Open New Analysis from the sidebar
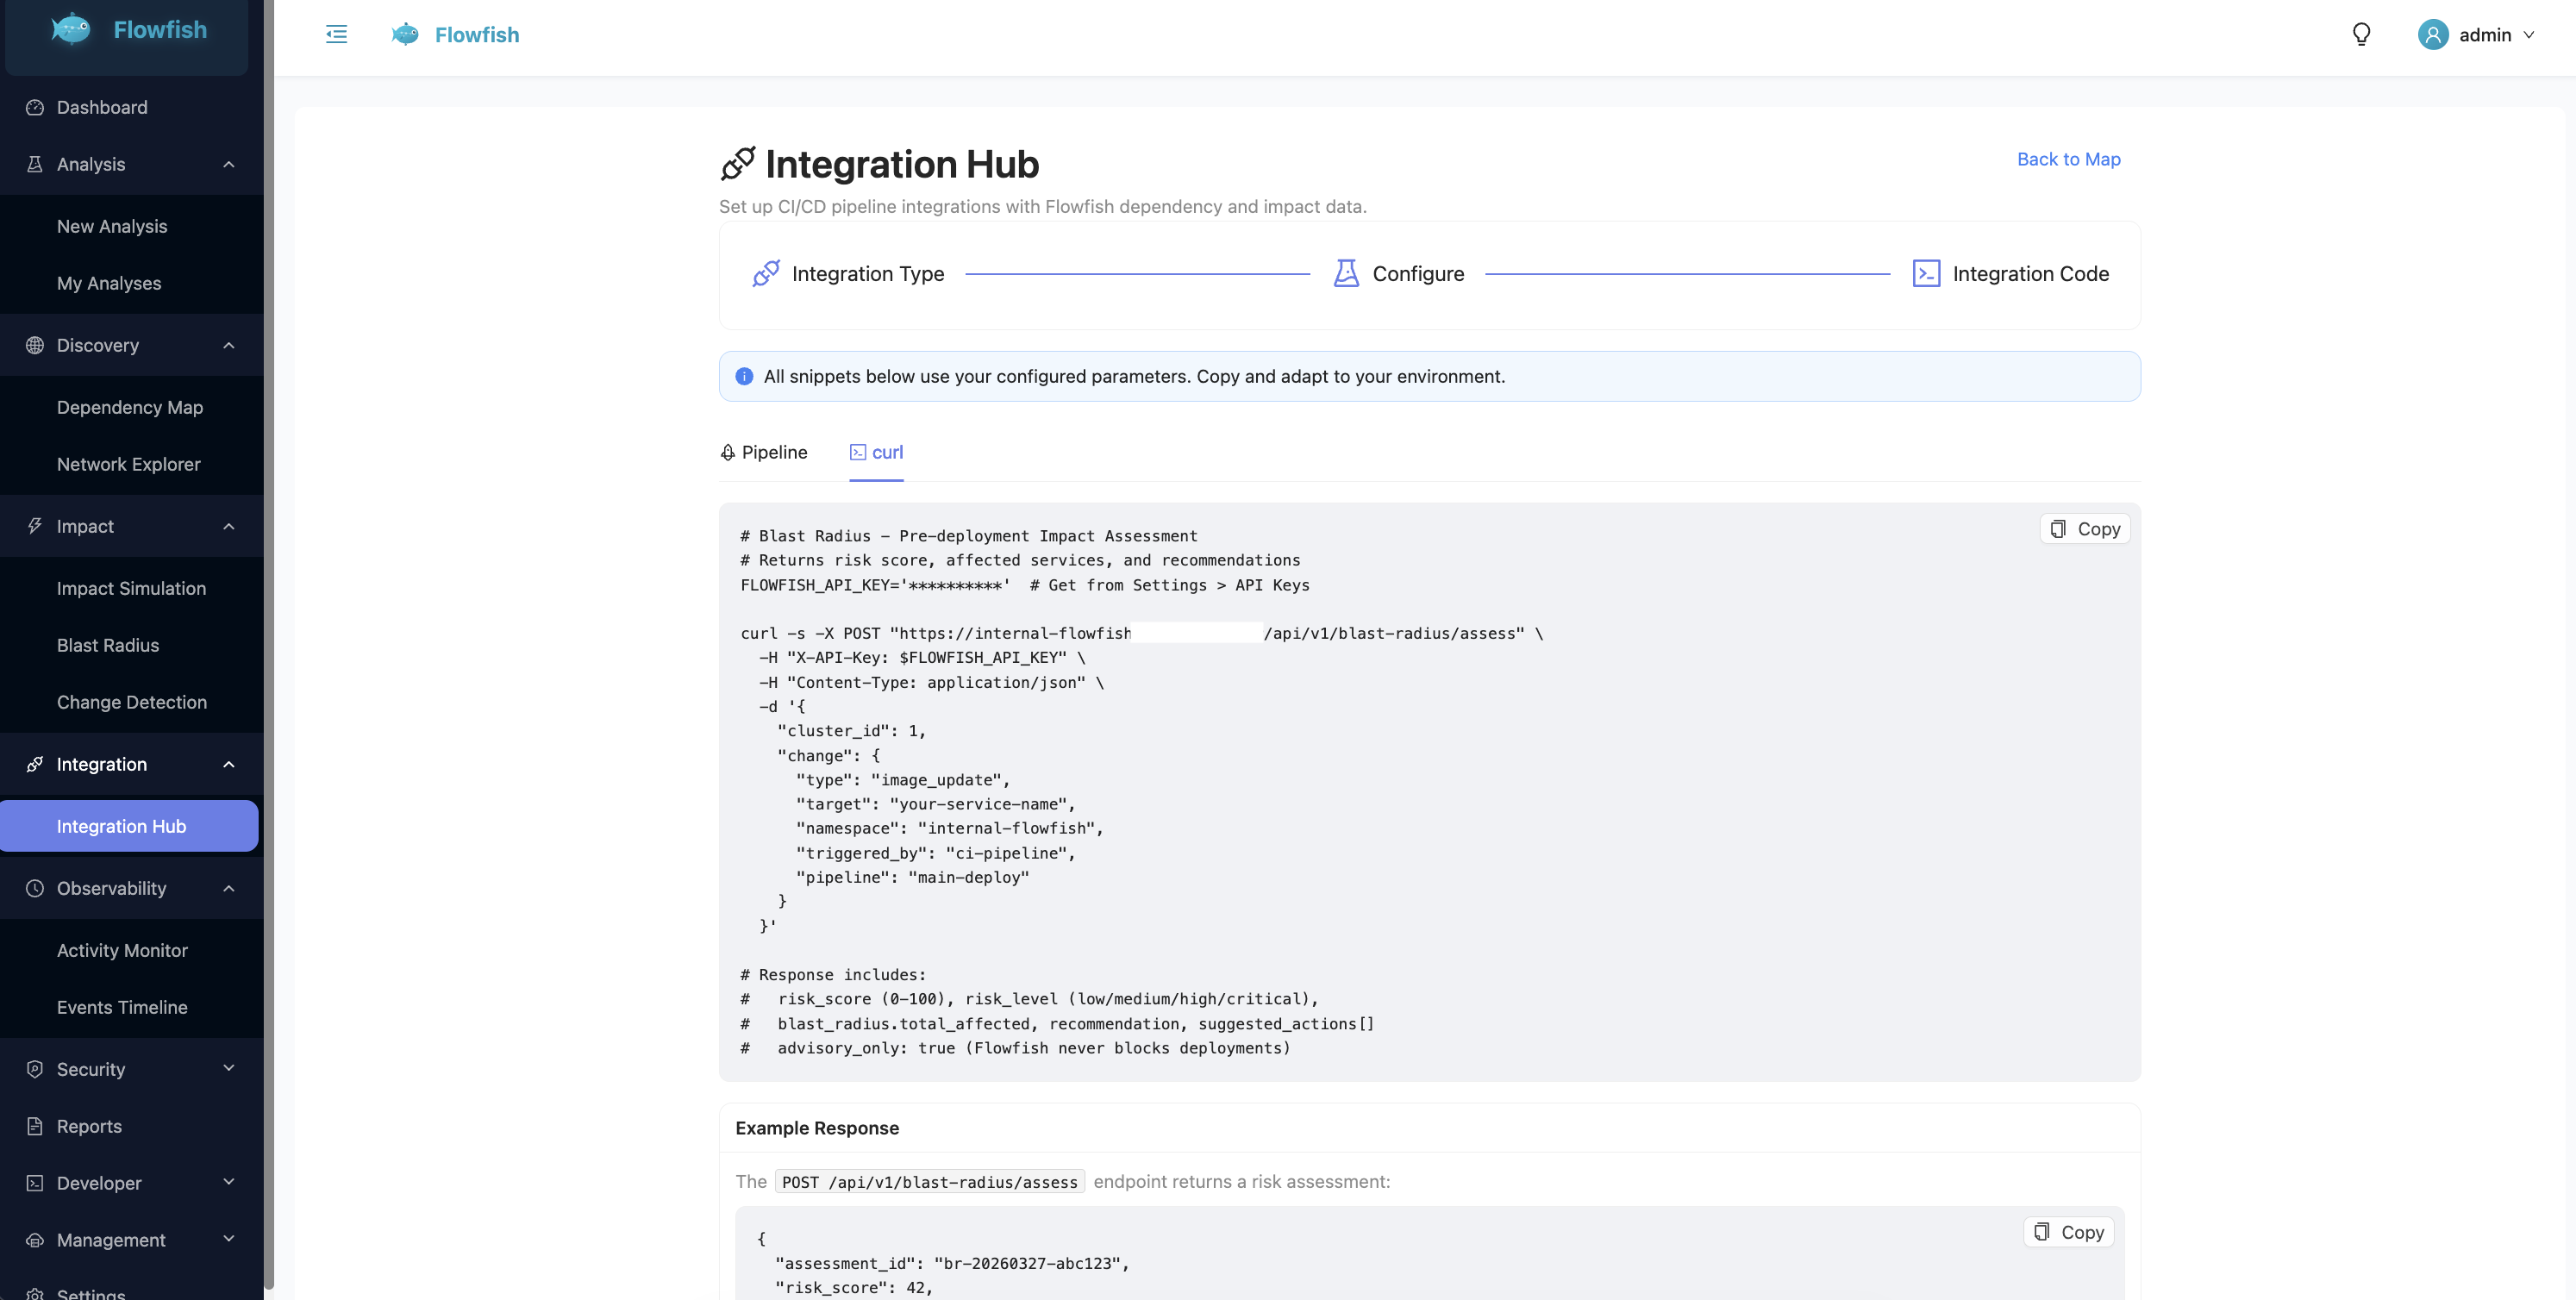This screenshot has width=2576, height=1300. pyautogui.click(x=112, y=226)
